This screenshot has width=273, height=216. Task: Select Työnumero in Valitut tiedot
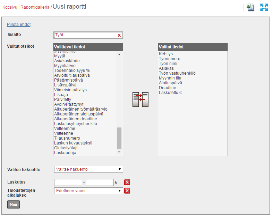point(170,59)
